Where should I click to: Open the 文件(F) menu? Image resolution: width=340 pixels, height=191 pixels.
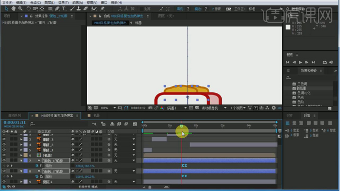7,3
